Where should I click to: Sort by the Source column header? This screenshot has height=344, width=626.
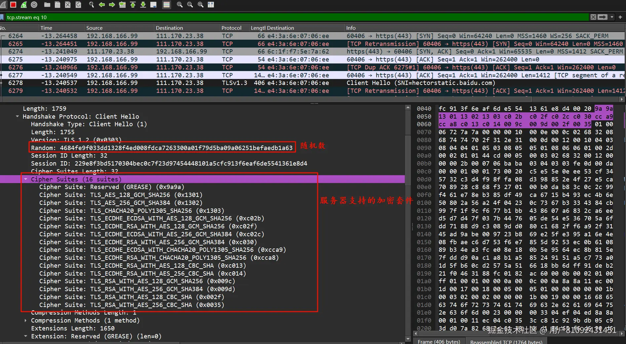(119, 28)
